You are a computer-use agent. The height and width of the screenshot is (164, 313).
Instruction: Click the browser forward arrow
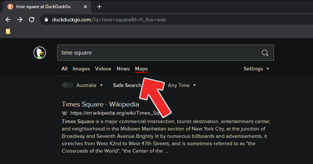click(20, 20)
